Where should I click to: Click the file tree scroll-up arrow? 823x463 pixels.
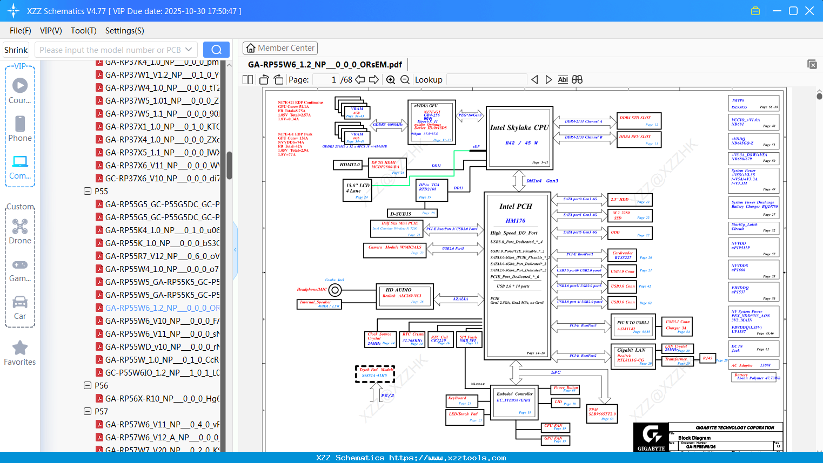pos(229,65)
